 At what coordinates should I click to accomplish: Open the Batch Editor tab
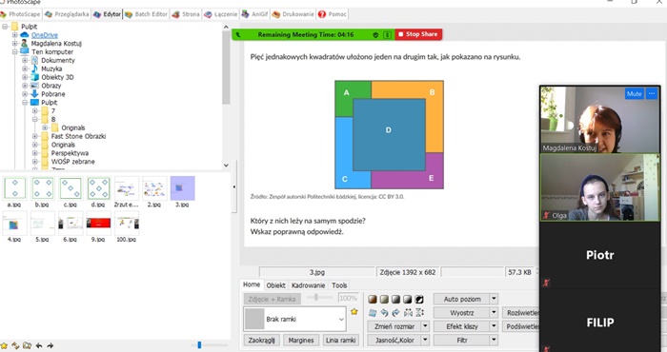pos(147,14)
